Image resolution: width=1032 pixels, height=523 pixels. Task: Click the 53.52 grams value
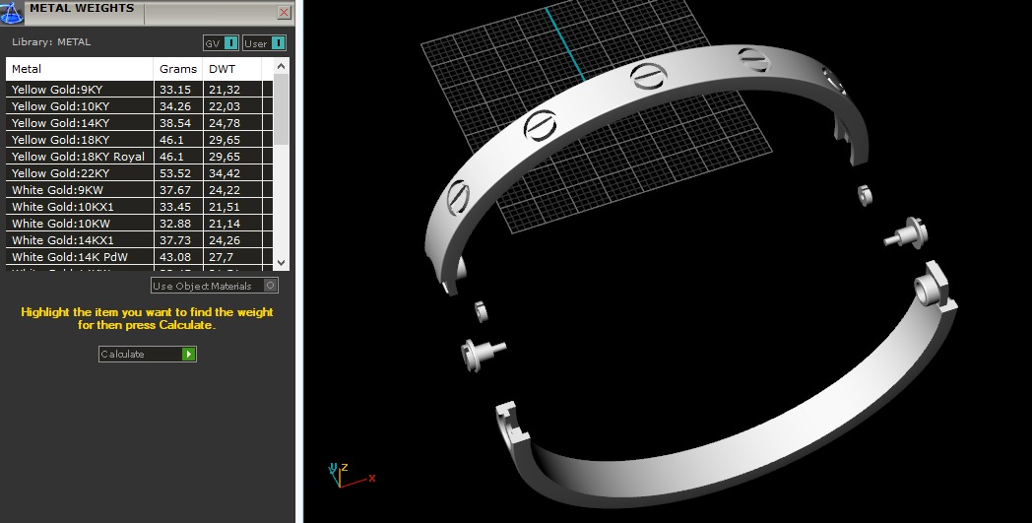coord(175,173)
